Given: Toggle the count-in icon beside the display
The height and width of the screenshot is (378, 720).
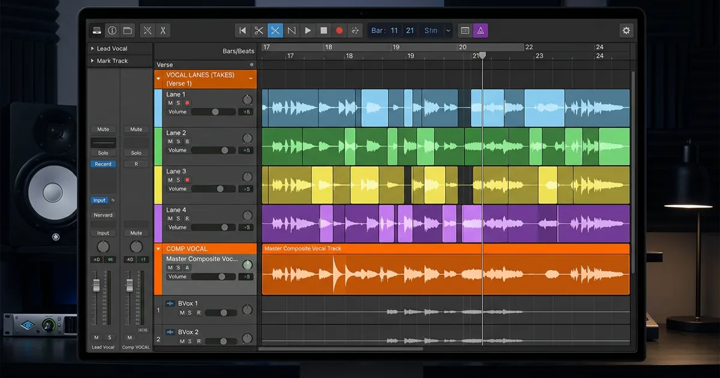Looking at the screenshot, I should [x=464, y=31].
